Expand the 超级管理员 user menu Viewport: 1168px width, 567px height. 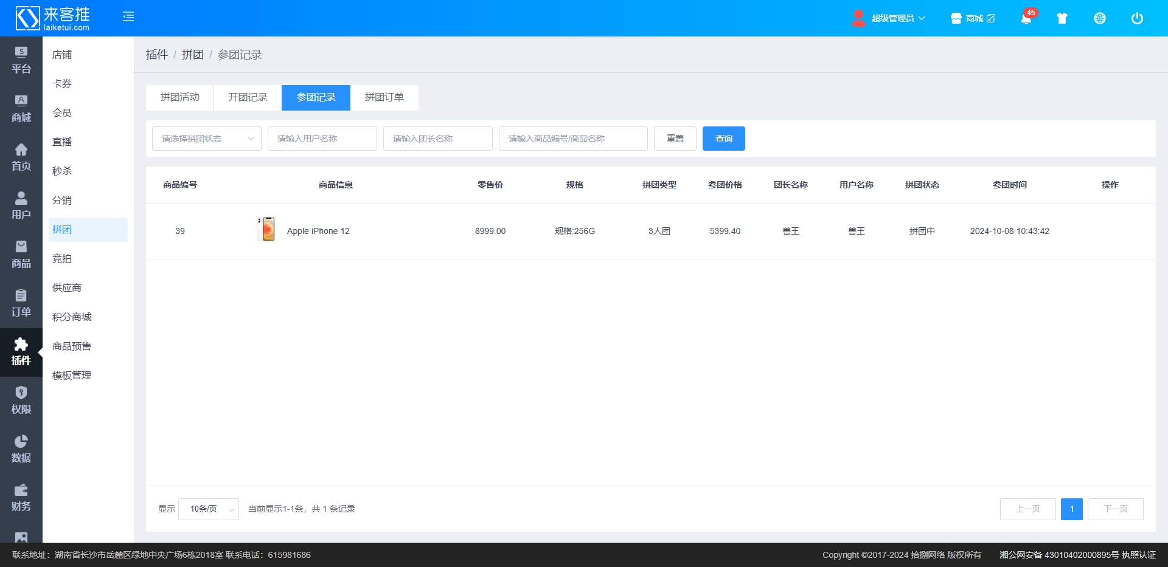tap(889, 18)
